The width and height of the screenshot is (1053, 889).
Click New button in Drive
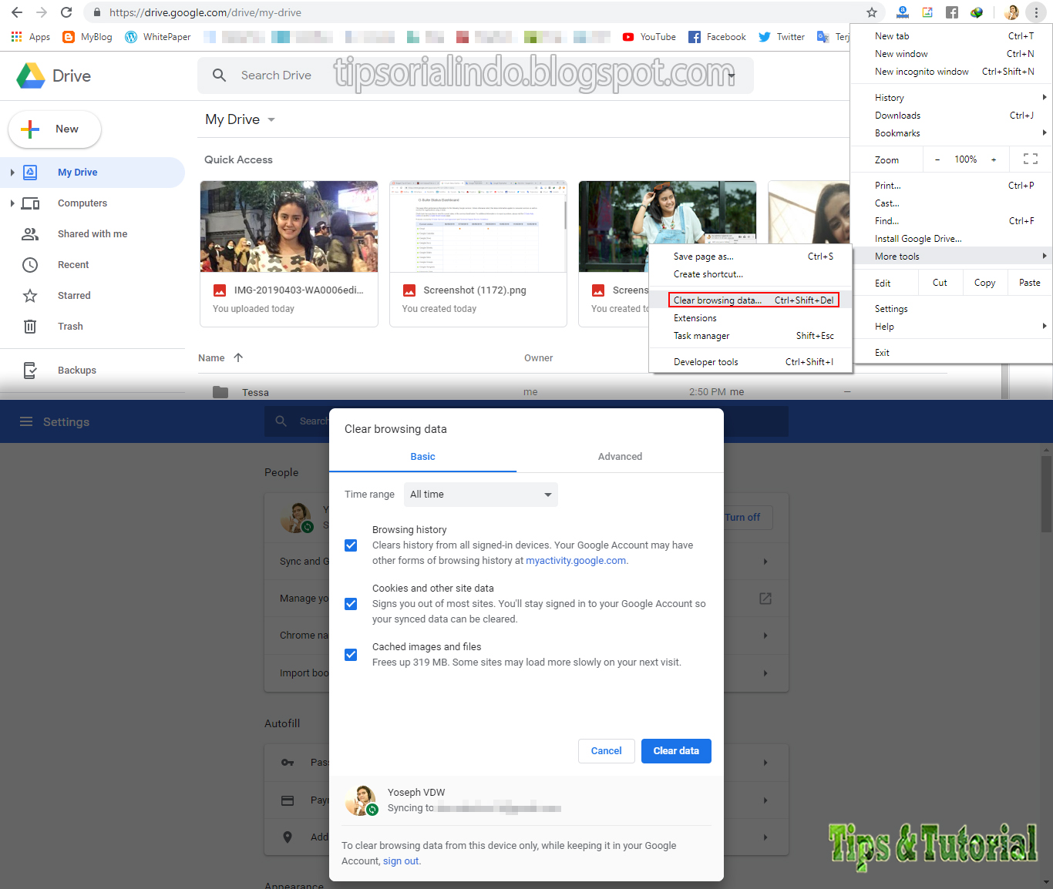click(x=55, y=129)
